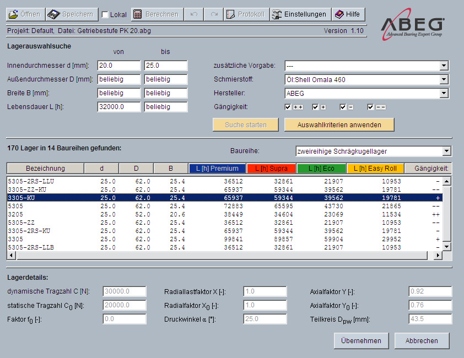
Task: Open the Hersteller dropdown
Action: [444, 93]
